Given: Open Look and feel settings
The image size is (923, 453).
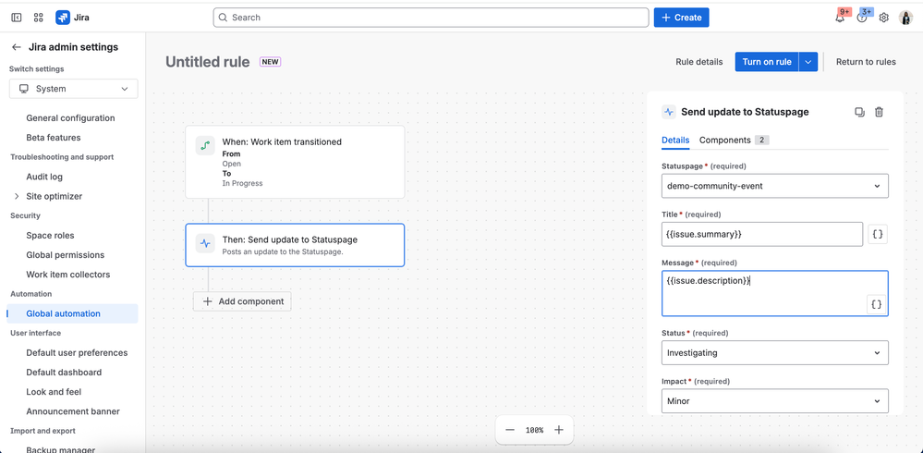Looking at the screenshot, I should [54, 392].
